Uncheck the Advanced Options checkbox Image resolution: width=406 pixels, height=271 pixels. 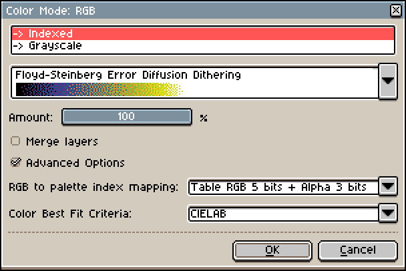coord(15,163)
